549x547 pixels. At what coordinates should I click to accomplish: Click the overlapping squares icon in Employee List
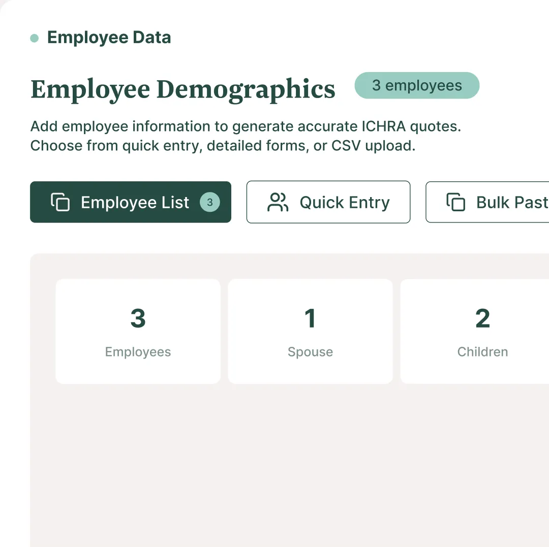pos(61,202)
